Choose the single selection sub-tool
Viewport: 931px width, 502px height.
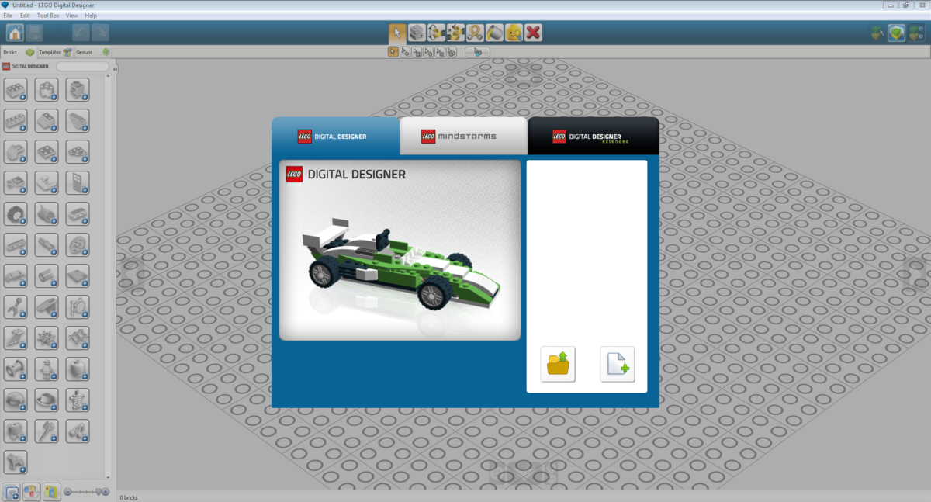(x=393, y=52)
